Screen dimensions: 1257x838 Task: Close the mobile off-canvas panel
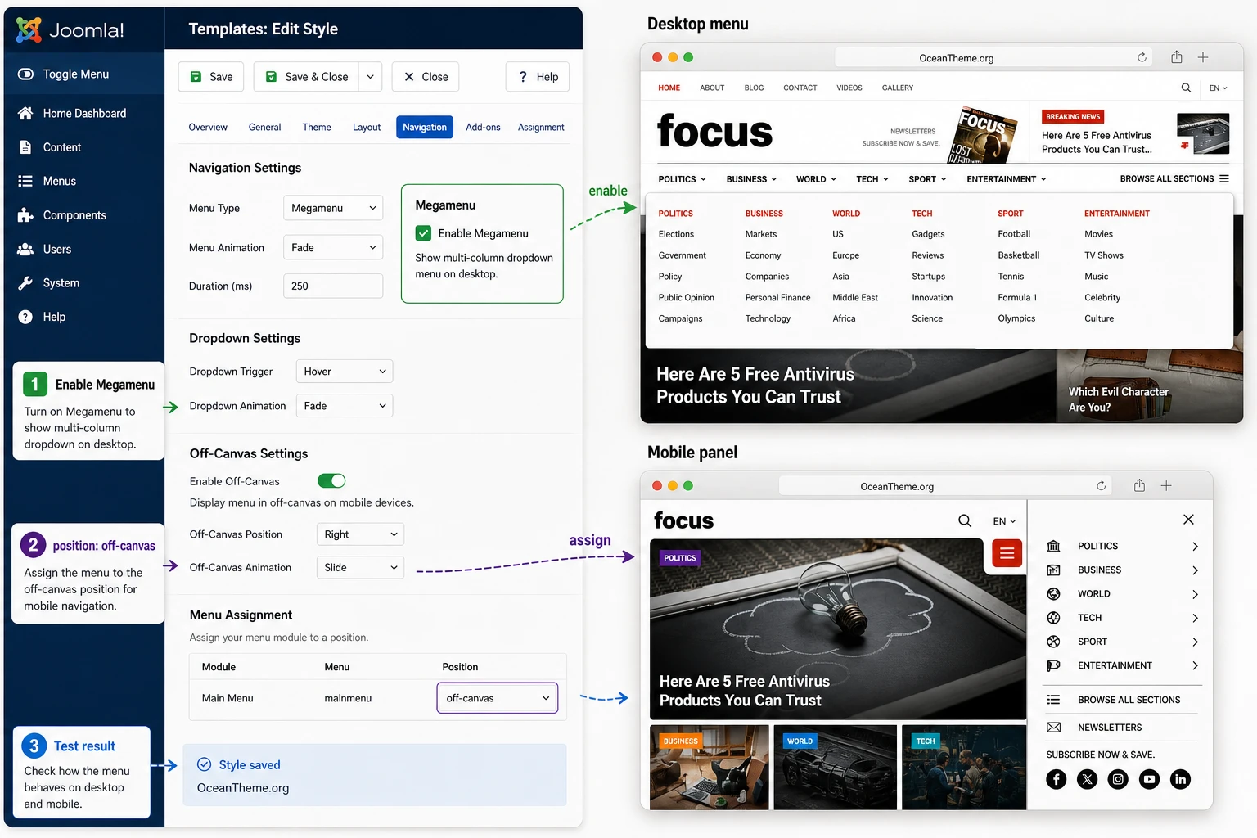pos(1188,520)
